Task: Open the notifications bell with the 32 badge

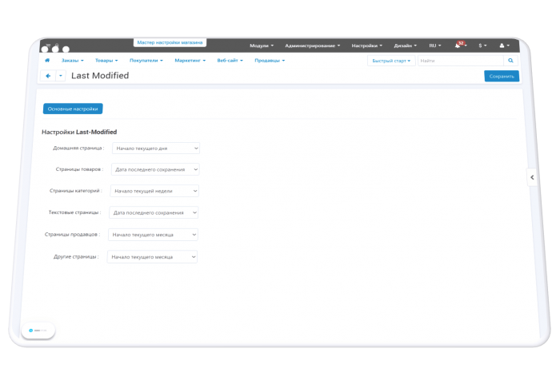Action: click(460, 45)
